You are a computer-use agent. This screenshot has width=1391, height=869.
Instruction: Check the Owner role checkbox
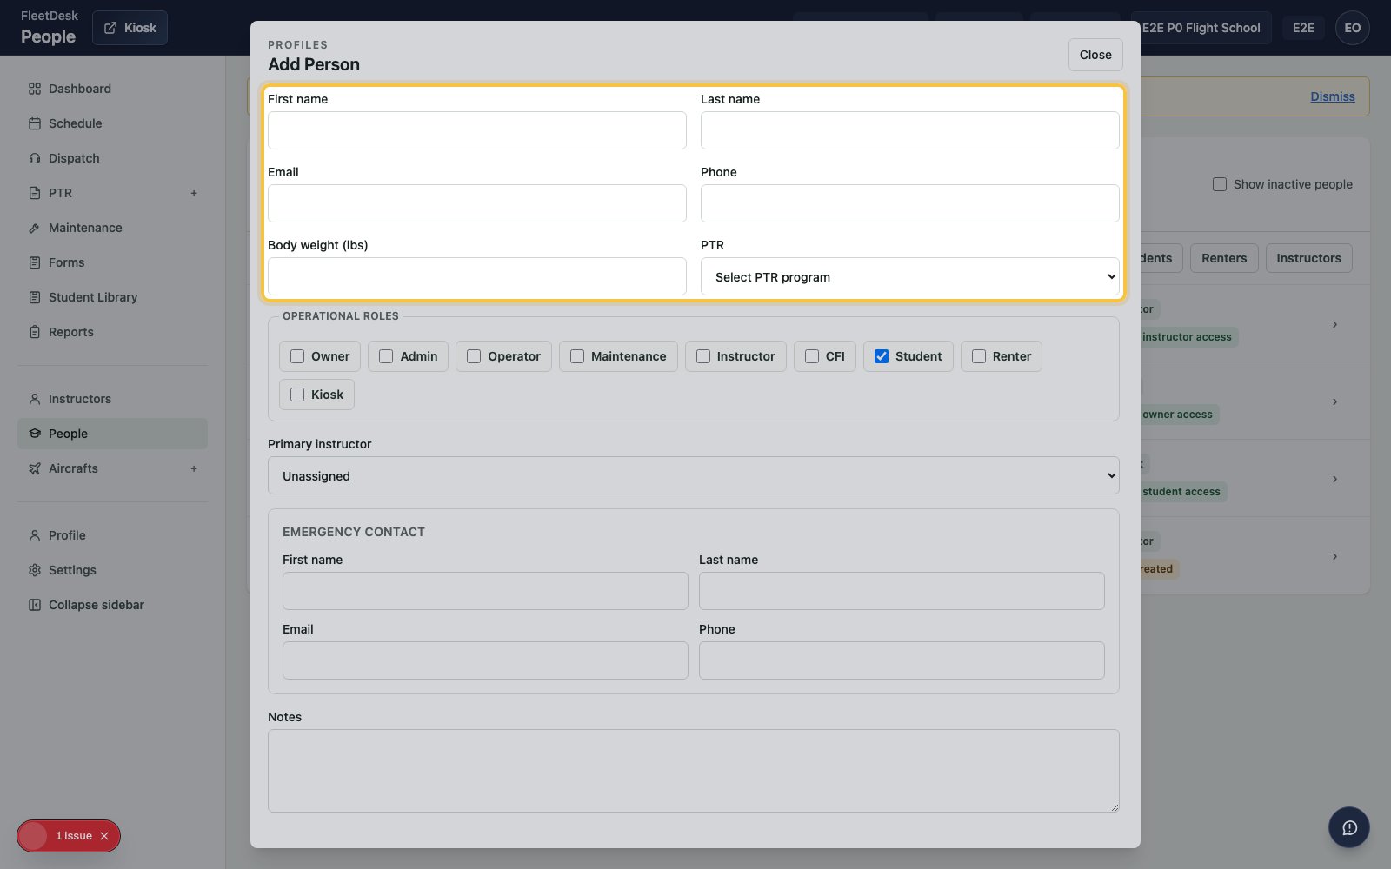click(297, 356)
